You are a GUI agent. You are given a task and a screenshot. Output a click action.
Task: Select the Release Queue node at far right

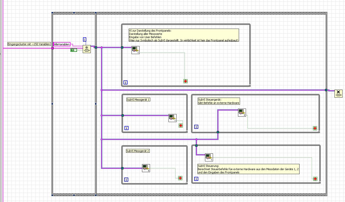click(x=338, y=94)
